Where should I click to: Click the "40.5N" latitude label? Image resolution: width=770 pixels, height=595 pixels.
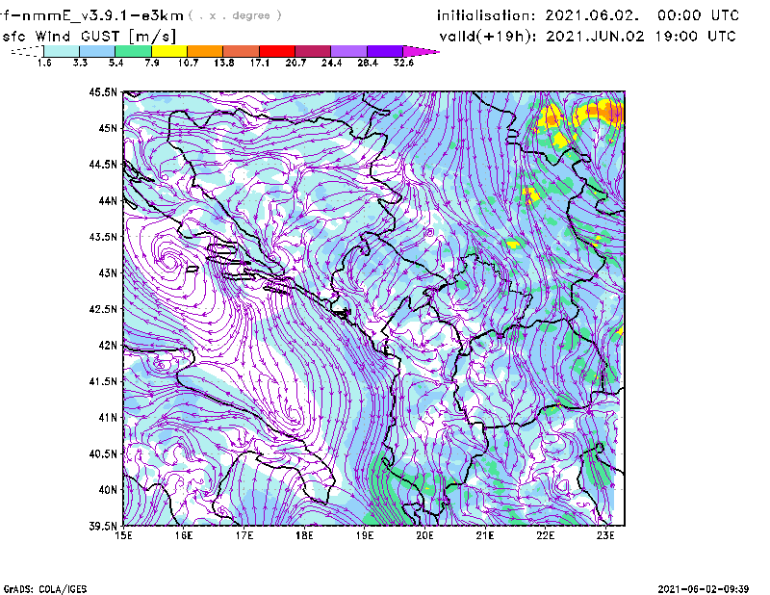103,453
